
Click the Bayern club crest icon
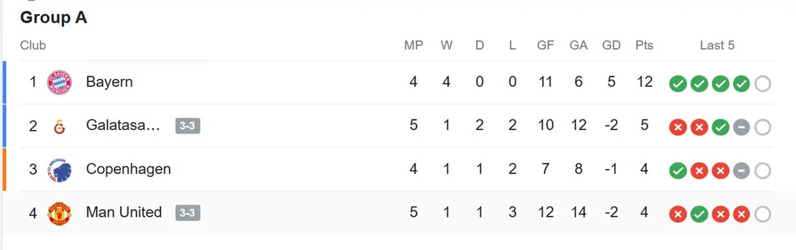click(x=59, y=83)
